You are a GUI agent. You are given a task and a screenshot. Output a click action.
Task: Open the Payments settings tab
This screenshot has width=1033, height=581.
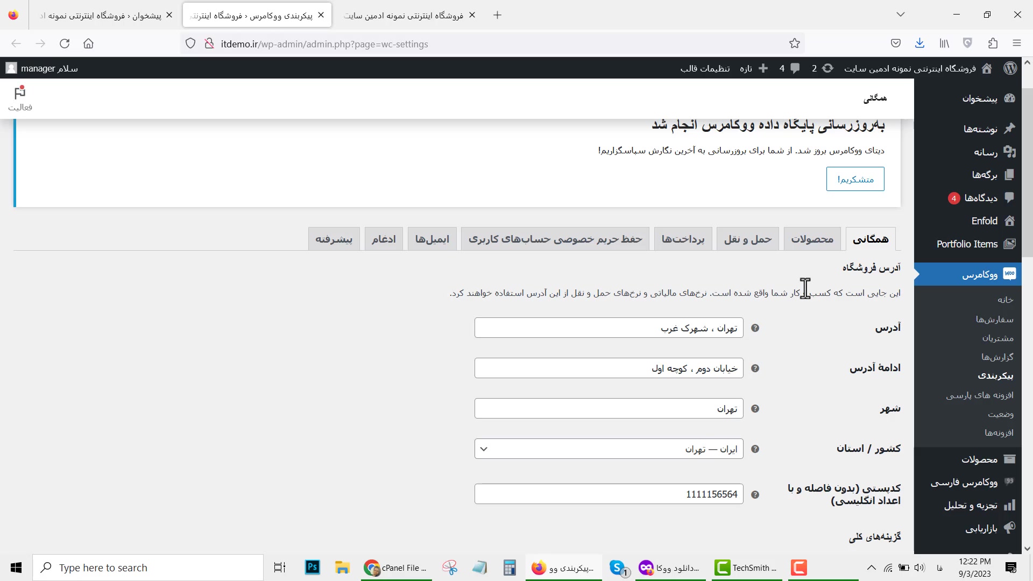pyautogui.click(x=683, y=239)
